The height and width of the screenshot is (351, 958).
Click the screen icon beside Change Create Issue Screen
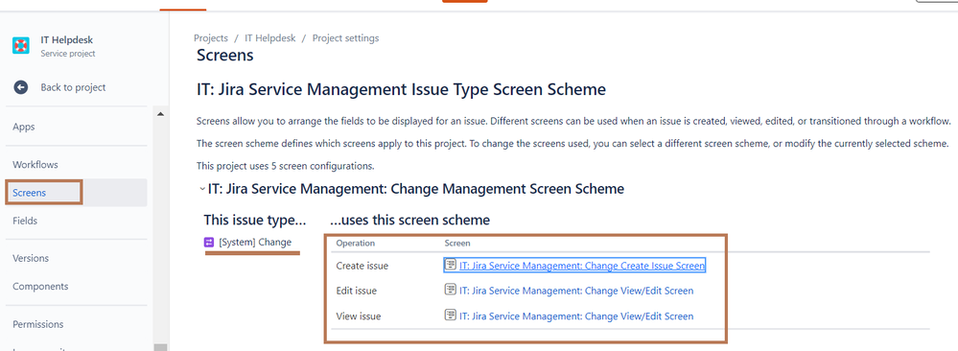coord(451,265)
